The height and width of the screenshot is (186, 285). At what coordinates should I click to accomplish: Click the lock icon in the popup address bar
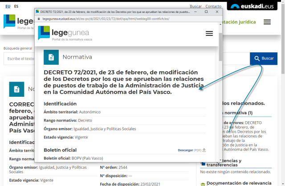pyautogui.click(x=39, y=19)
